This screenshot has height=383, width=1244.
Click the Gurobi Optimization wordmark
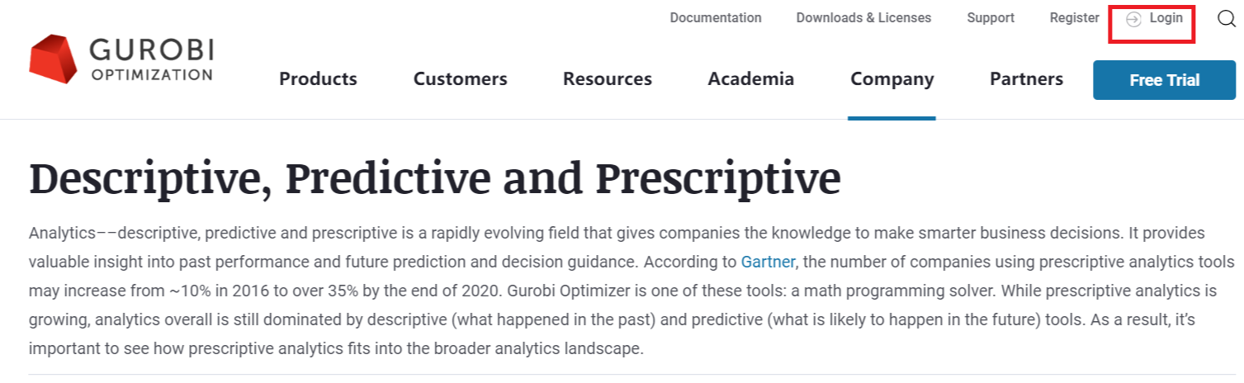151,60
